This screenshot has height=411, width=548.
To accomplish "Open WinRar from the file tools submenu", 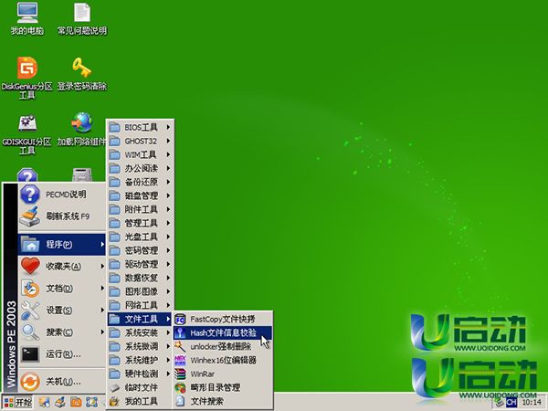I will [x=203, y=374].
